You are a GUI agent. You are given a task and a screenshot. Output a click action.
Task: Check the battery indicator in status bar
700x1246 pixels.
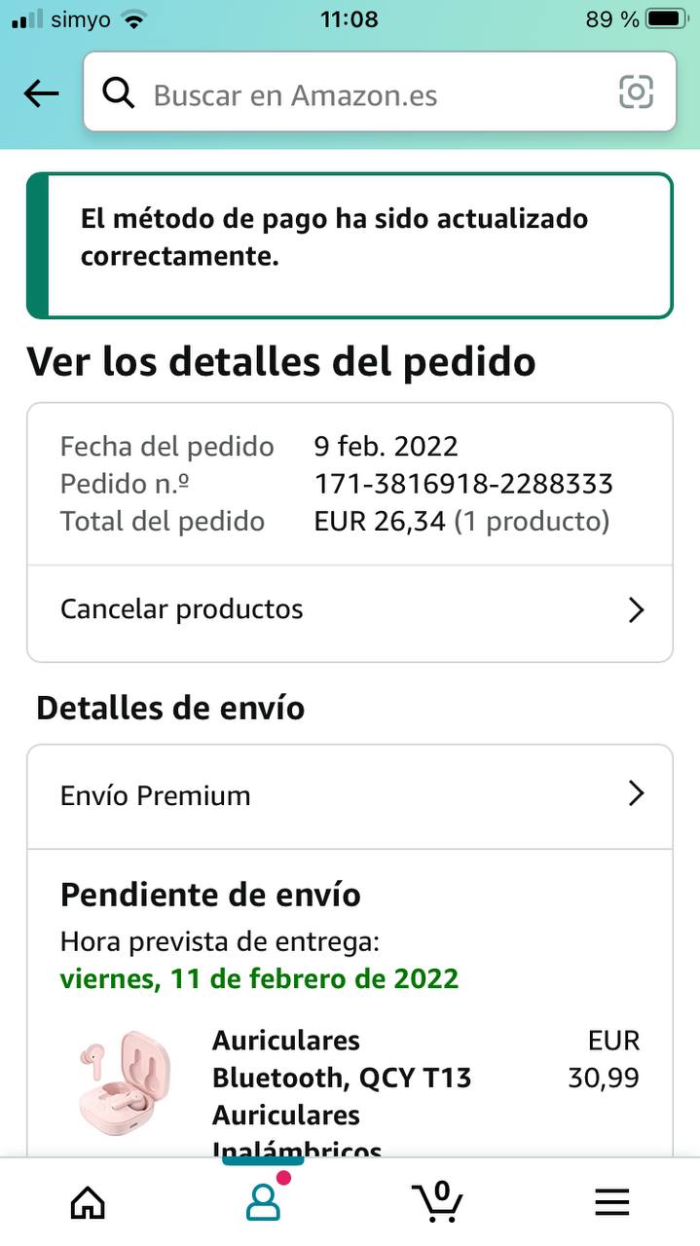click(667, 19)
